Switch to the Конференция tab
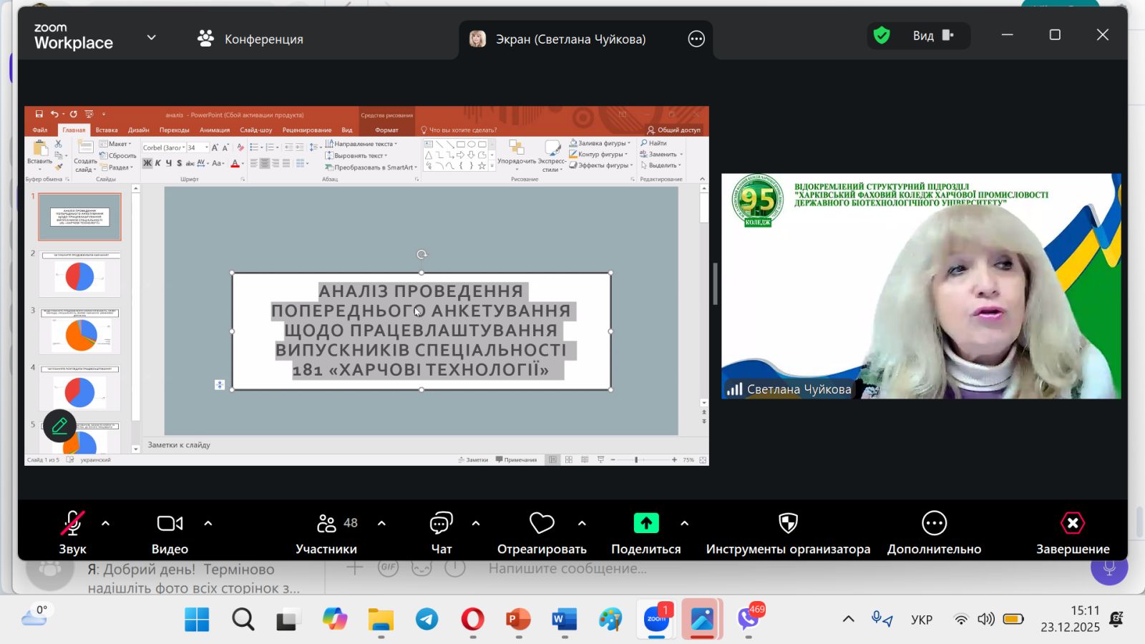Image resolution: width=1145 pixels, height=644 pixels. 250,39
